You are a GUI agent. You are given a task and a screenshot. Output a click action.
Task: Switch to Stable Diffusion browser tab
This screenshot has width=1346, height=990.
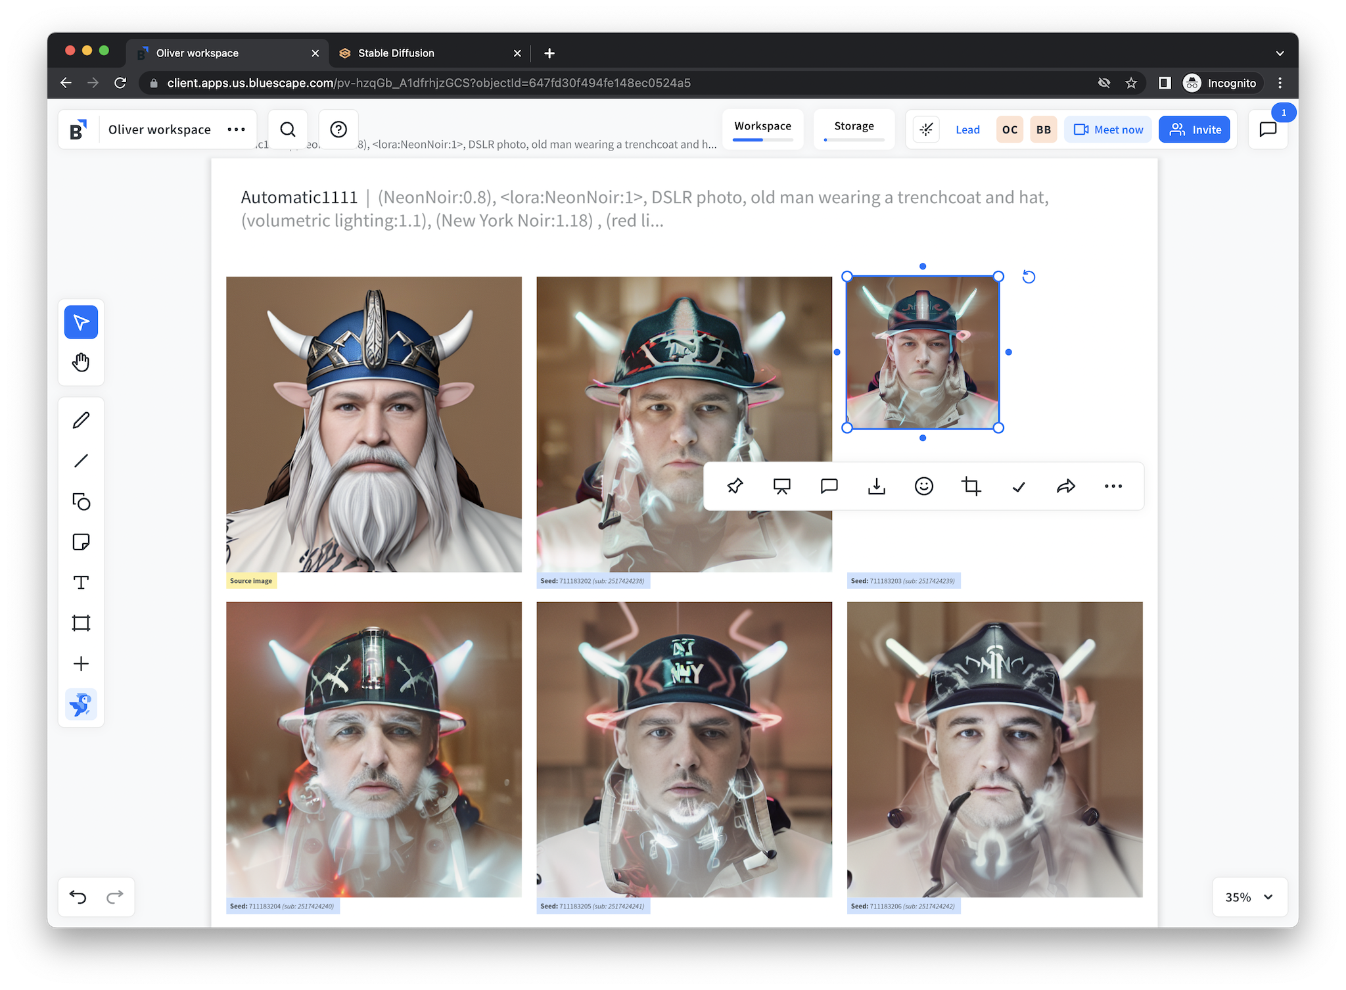pos(396,53)
